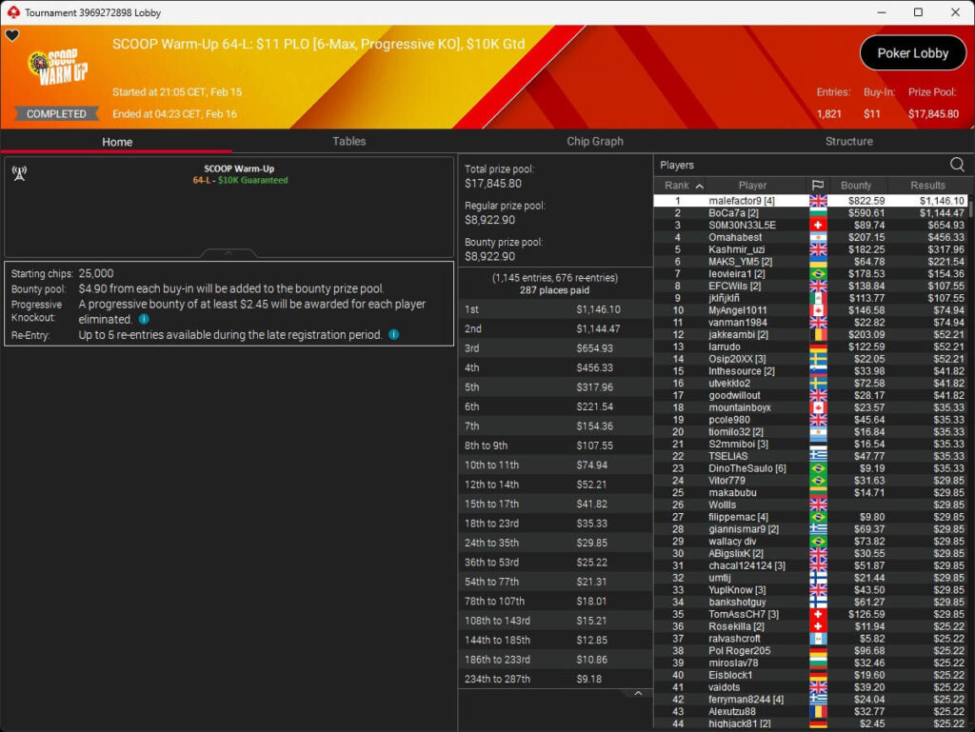
Task: Sort players by the flag column icon
Action: 817,186
